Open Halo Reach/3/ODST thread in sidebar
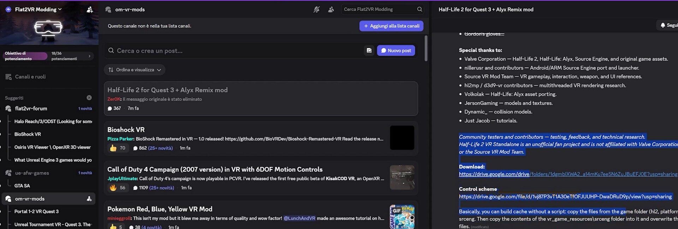 pos(53,122)
